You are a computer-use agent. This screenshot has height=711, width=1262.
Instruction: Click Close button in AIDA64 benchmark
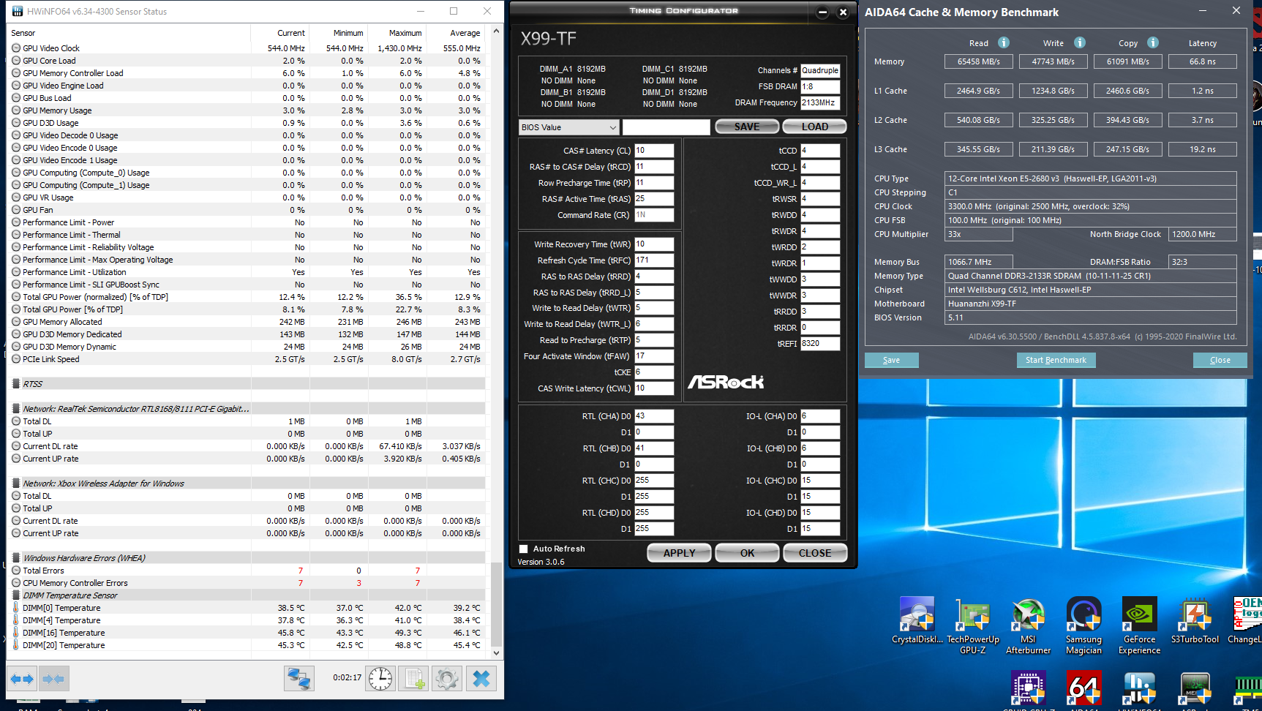click(x=1220, y=360)
